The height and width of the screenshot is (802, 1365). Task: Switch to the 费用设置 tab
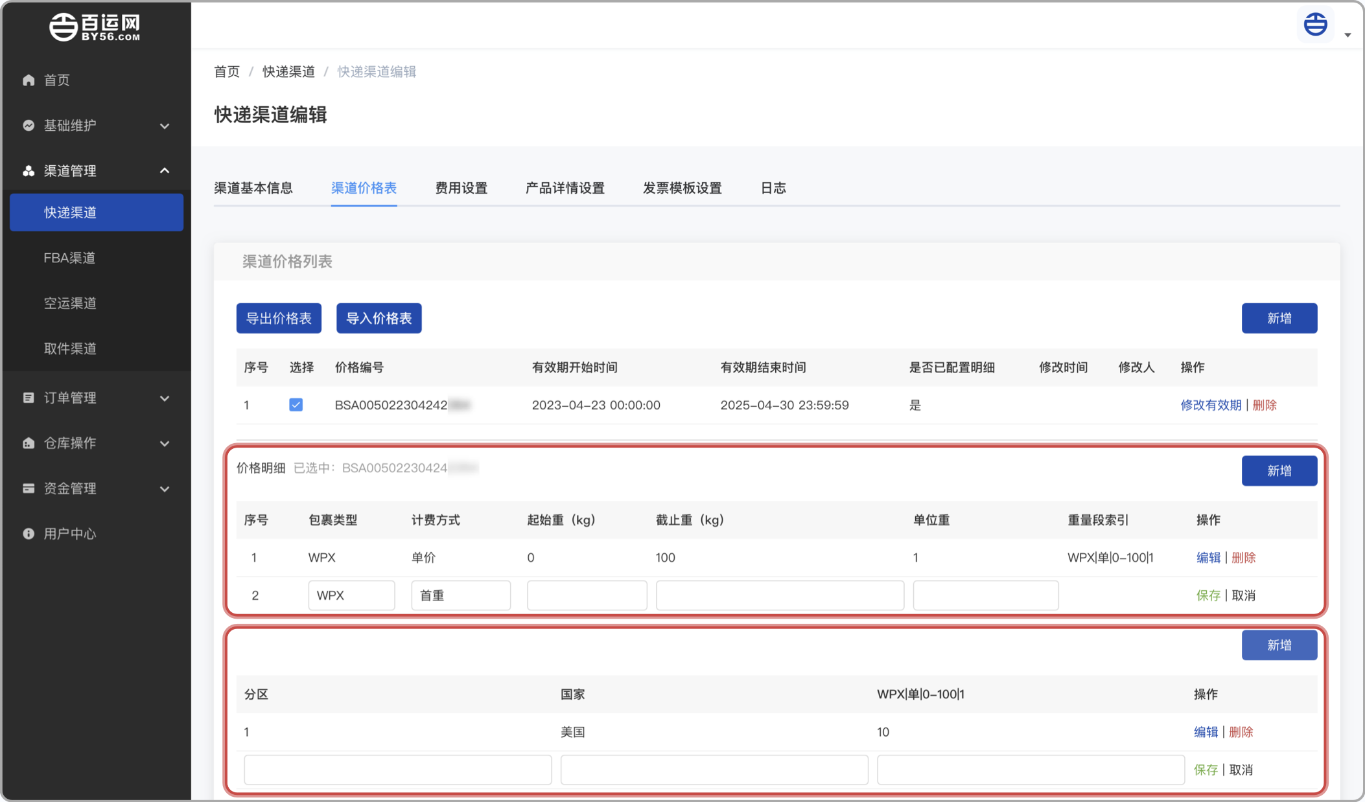461,188
